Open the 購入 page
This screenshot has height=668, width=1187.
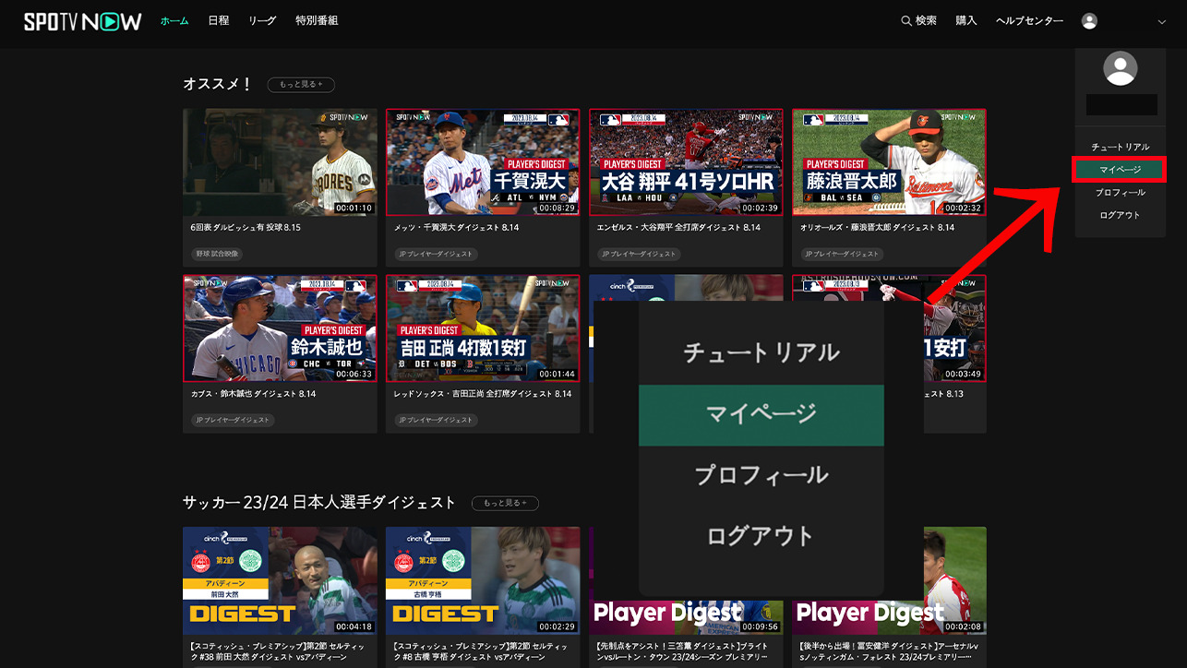click(x=965, y=19)
